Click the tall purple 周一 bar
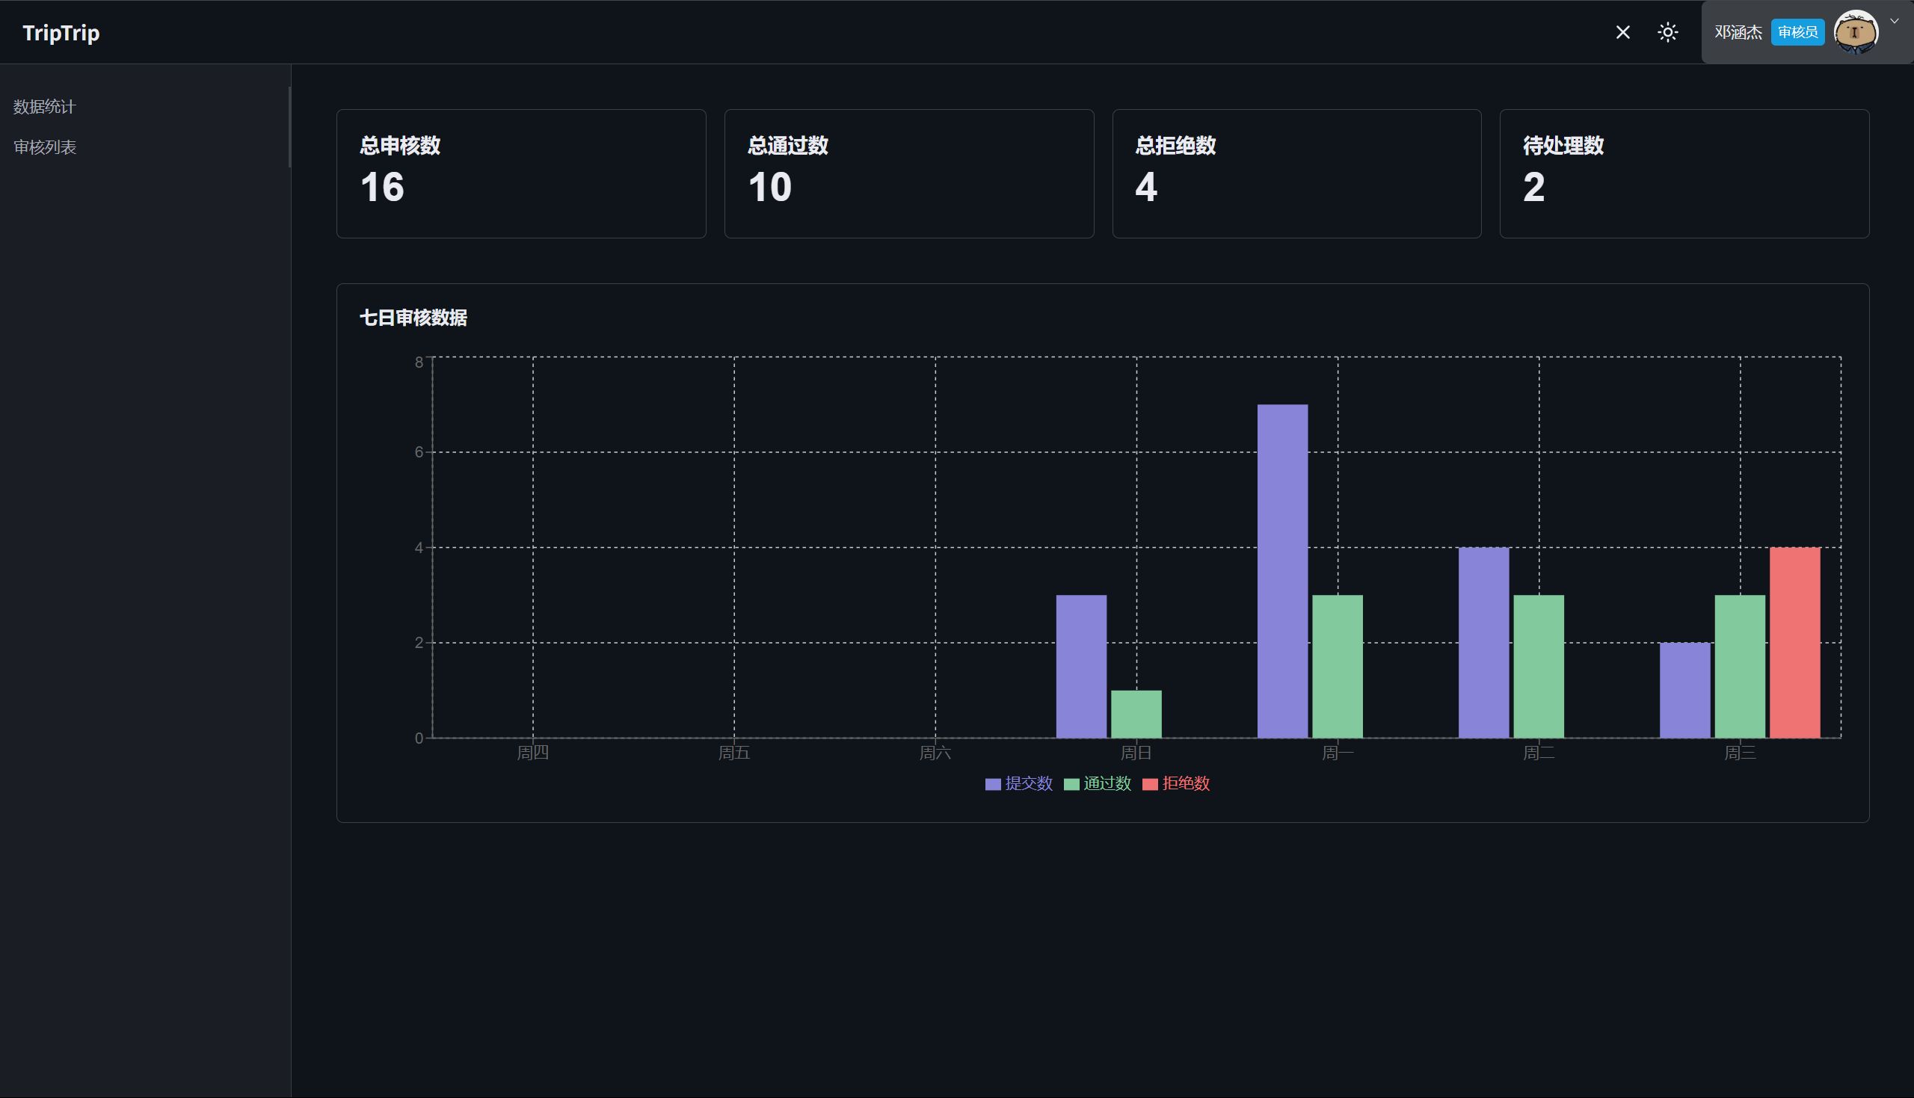Screen dimensions: 1914x1098 tap(1282, 571)
